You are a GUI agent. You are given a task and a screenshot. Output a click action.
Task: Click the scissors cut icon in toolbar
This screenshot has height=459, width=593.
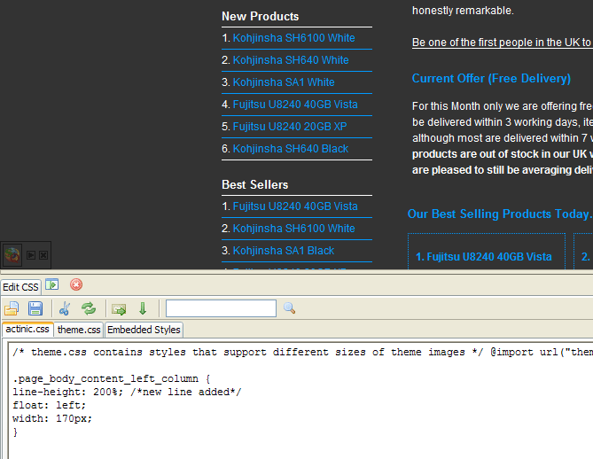click(65, 308)
